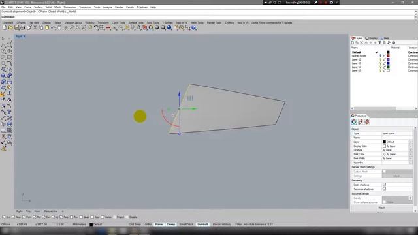
Task: Click the Material paintbrush icon in Properties
Action: point(361,122)
